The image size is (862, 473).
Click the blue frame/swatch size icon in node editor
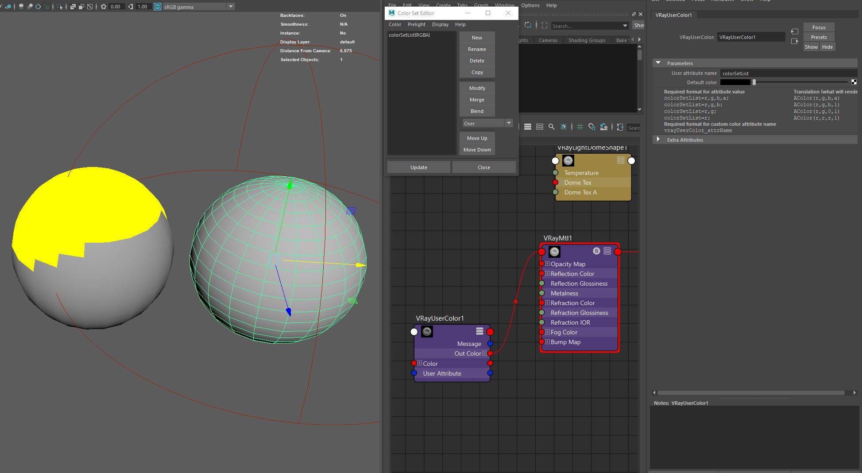pyautogui.click(x=564, y=127)
